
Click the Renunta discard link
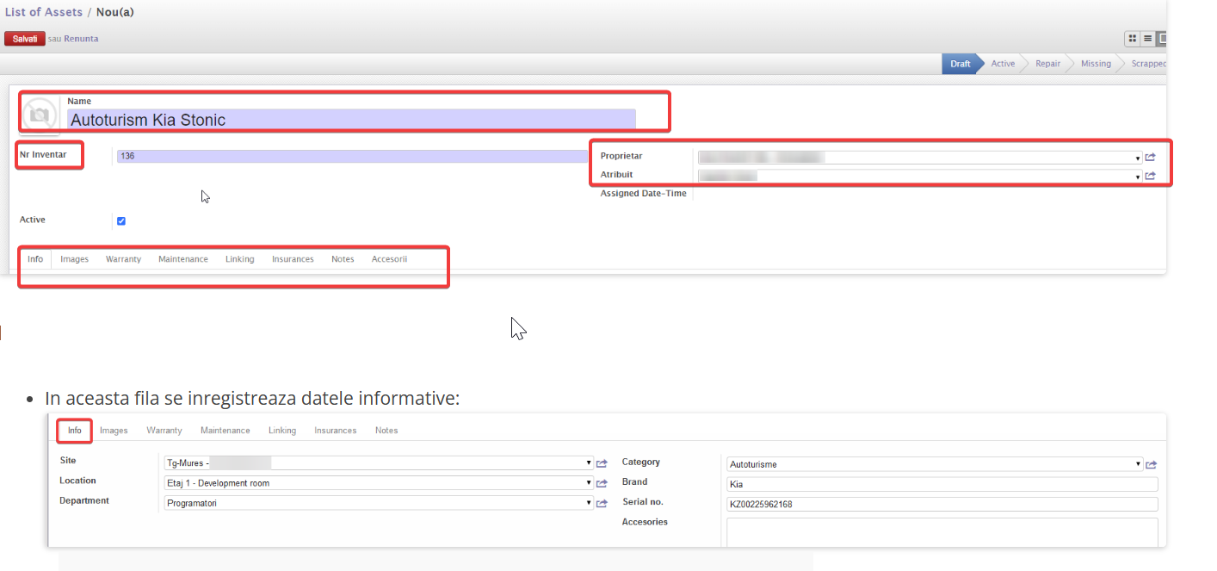pyautogui.click(x=81, y=39)
